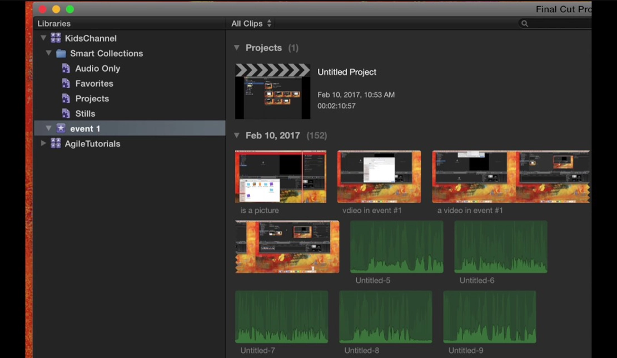Collapse the Feb 10, 2017 clips group
This screenshot has width=617, height=358.
click(237, 135)
